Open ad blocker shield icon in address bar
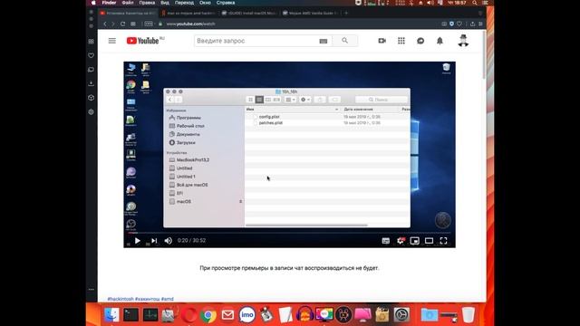This screenshot has width=580, height=326. (451, 24)
